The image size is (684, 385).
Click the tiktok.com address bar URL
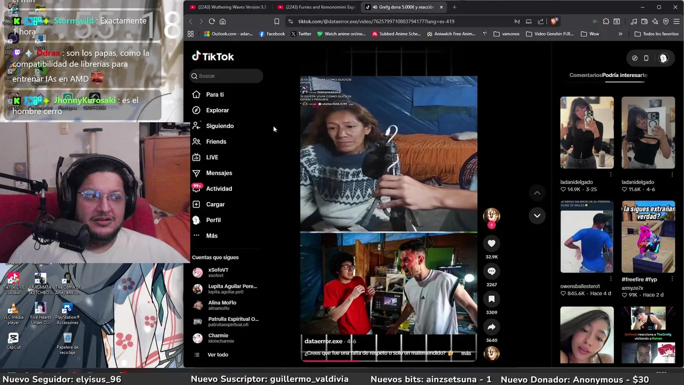pyautogui.click(x=376, y=21)
